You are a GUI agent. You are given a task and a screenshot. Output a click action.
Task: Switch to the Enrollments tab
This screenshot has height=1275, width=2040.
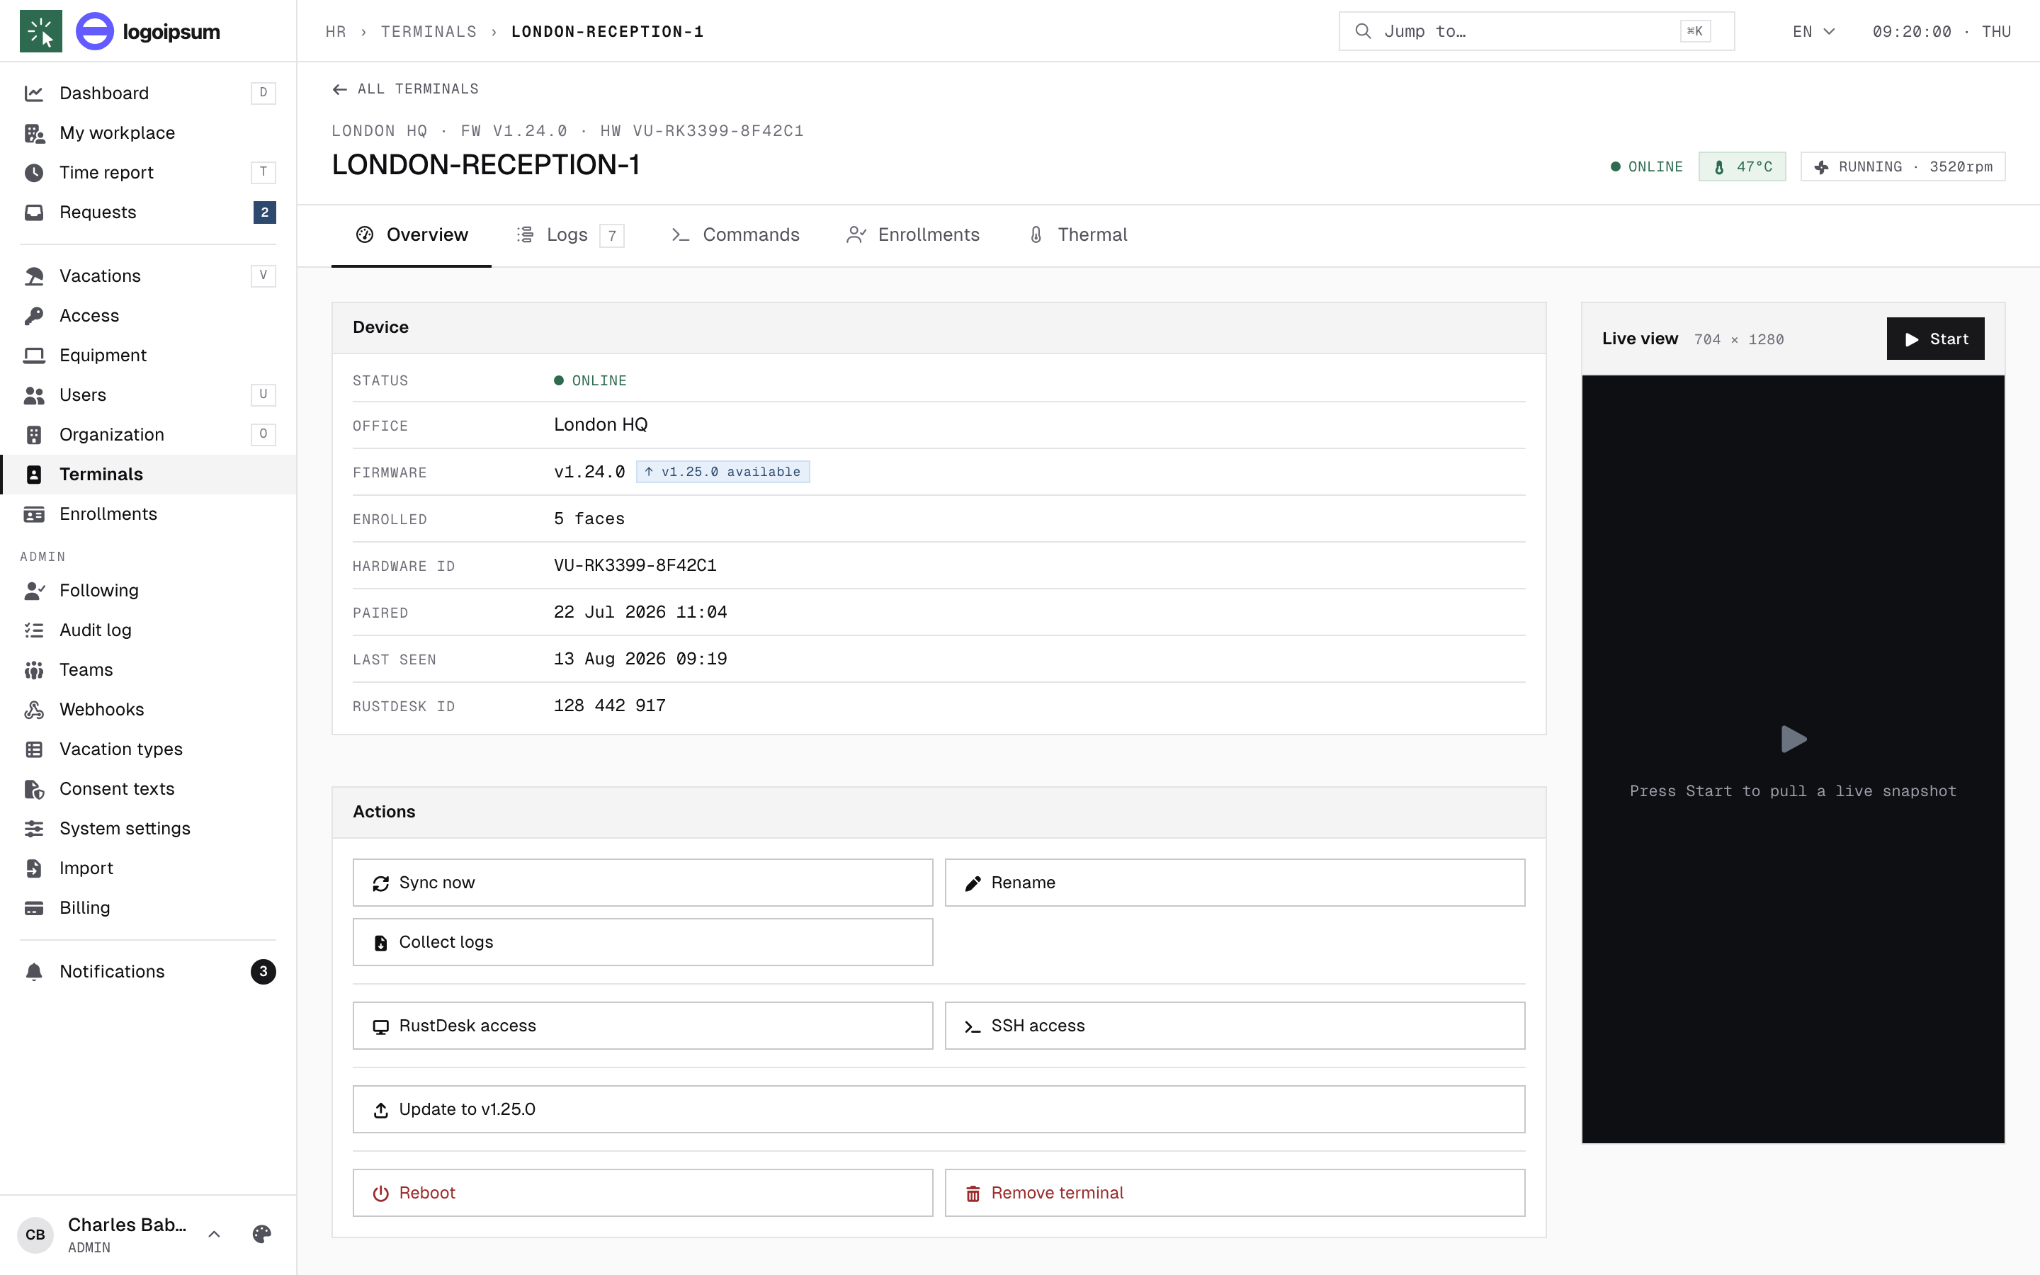[x=912, y=234]
